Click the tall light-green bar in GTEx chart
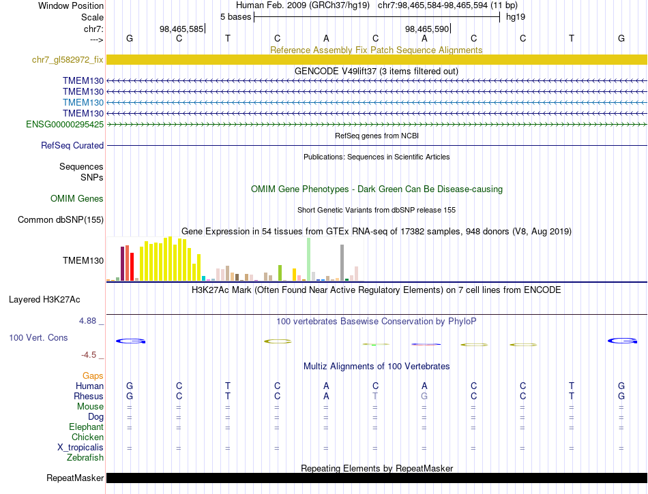Screen dimensions: 648x494 pos(309,259)
